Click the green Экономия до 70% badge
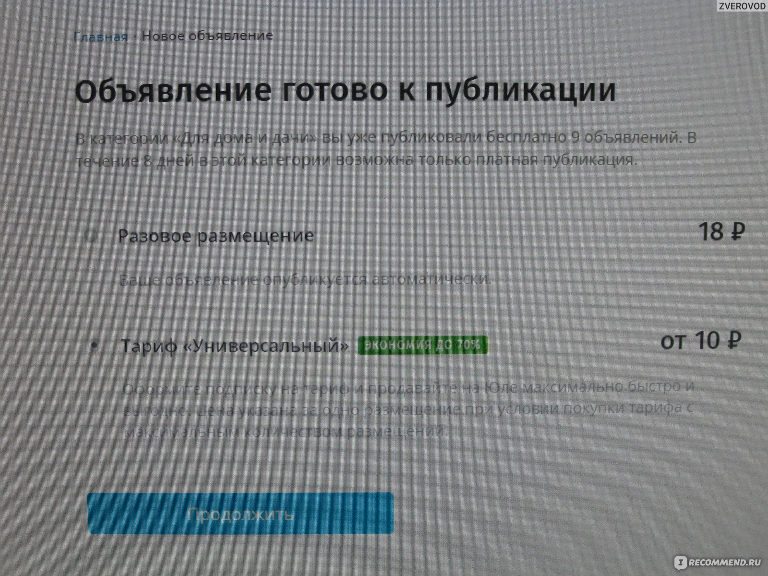 point(423,345)
